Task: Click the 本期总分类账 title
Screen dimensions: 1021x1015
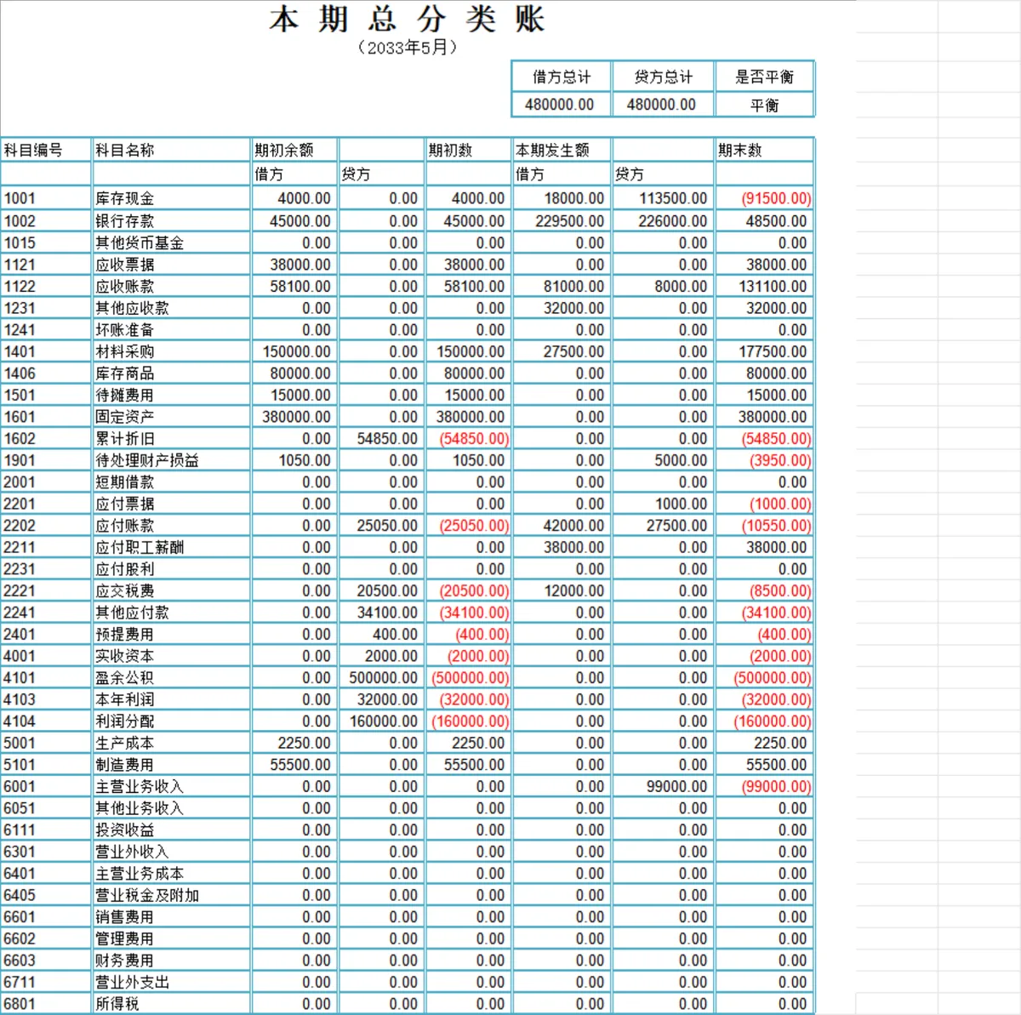Action: pos(407,19)
